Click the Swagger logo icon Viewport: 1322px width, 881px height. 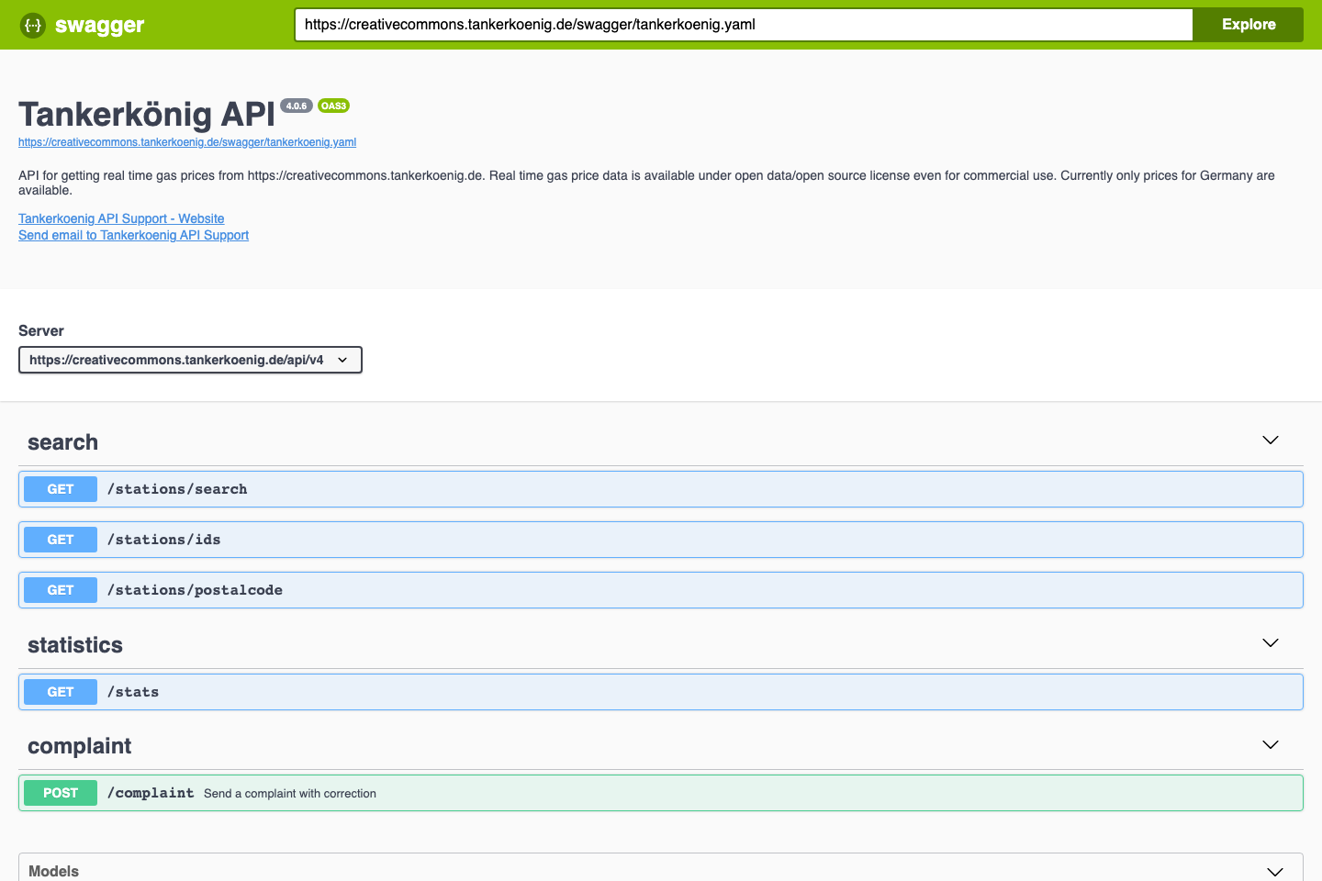pyautogui.click(x=32, y=25)
